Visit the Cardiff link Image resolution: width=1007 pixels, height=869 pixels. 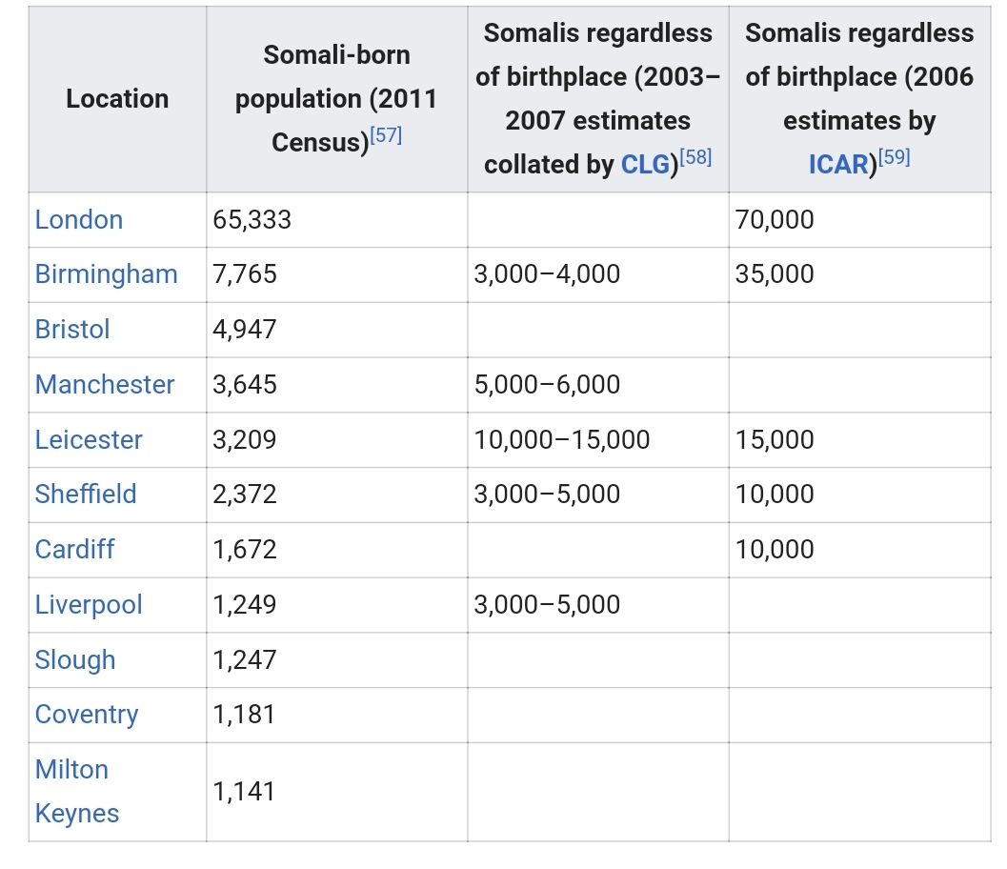(74, 550)
